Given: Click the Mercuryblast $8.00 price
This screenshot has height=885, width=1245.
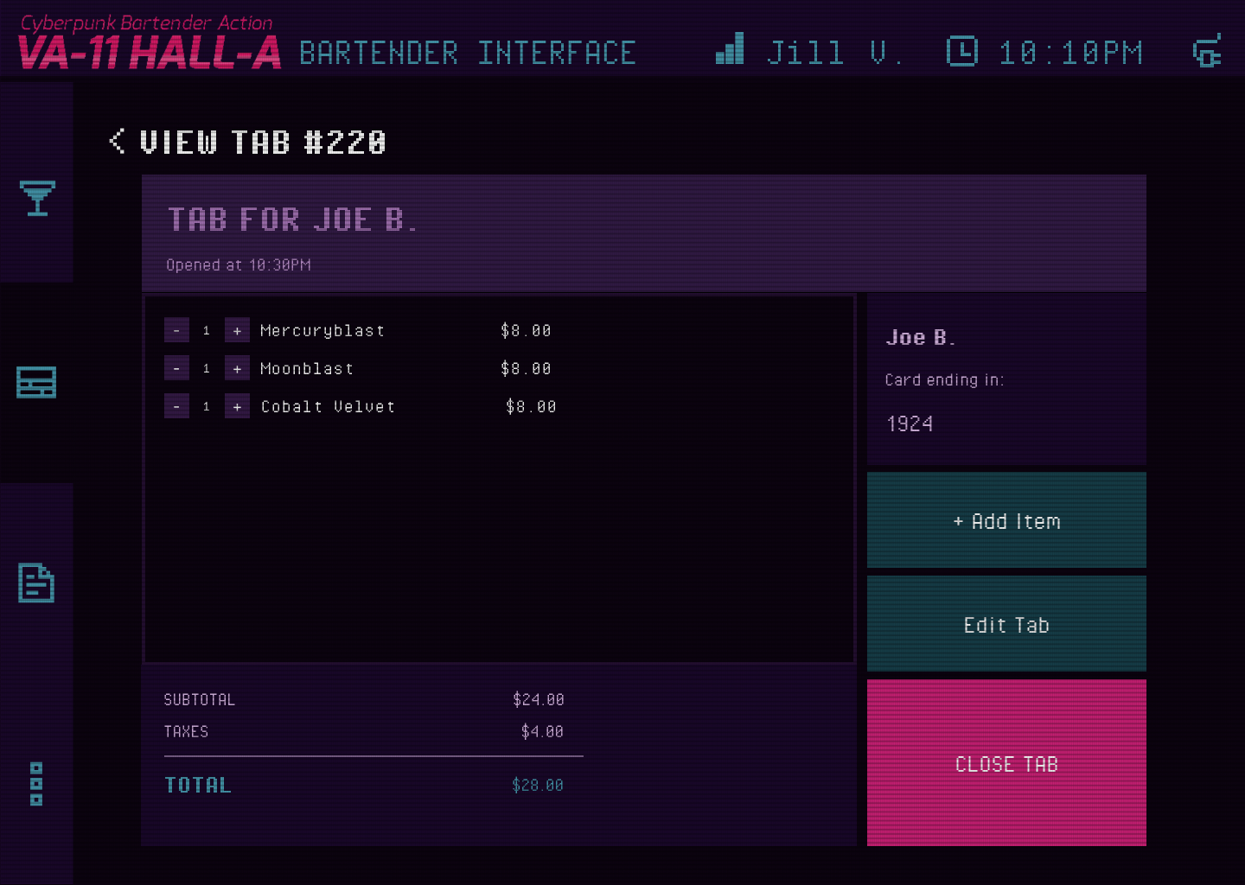Looking at the screenshot, I should pyautogui.click(x=526, y=330).
